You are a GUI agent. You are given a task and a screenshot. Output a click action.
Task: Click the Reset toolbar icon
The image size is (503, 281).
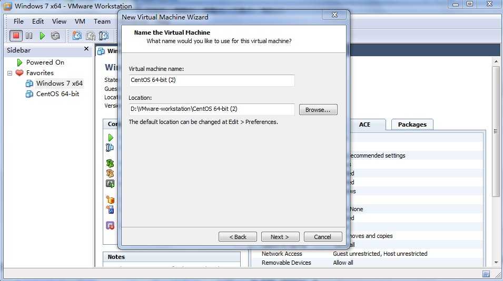(x=55, y=36)
